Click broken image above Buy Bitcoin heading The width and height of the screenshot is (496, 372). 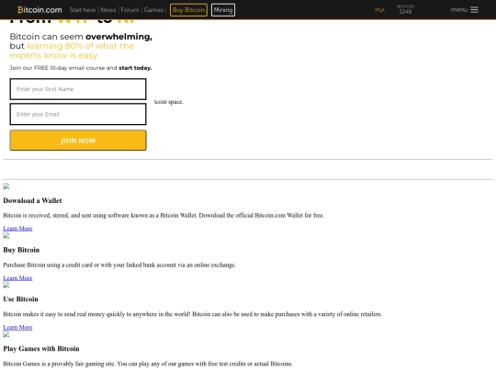tap(6, 236)
